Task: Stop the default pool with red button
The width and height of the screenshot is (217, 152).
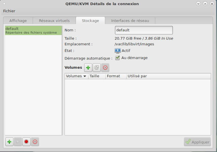Action: 26,142
